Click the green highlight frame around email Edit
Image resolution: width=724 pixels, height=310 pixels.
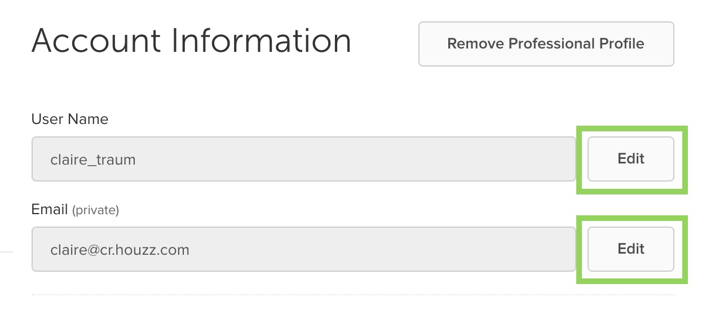632,217
